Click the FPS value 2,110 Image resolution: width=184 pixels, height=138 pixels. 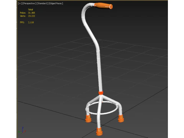[31, 22]
